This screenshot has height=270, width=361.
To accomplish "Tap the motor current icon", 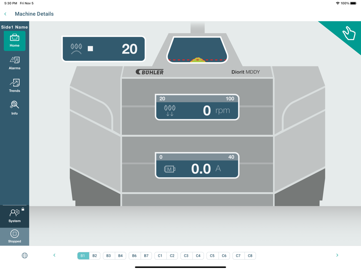I will (x=170, y=169).
